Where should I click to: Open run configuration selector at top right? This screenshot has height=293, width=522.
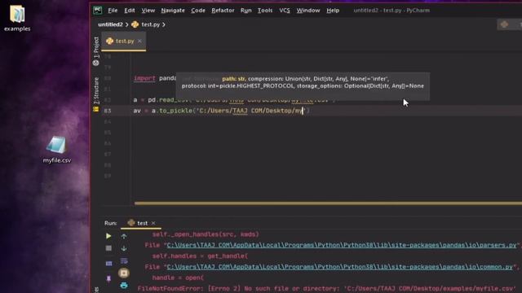click(509, 24)
